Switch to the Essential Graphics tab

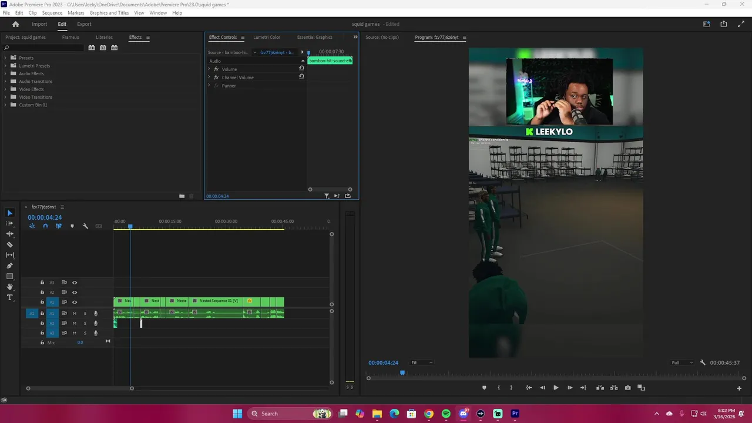pos(315,37)
